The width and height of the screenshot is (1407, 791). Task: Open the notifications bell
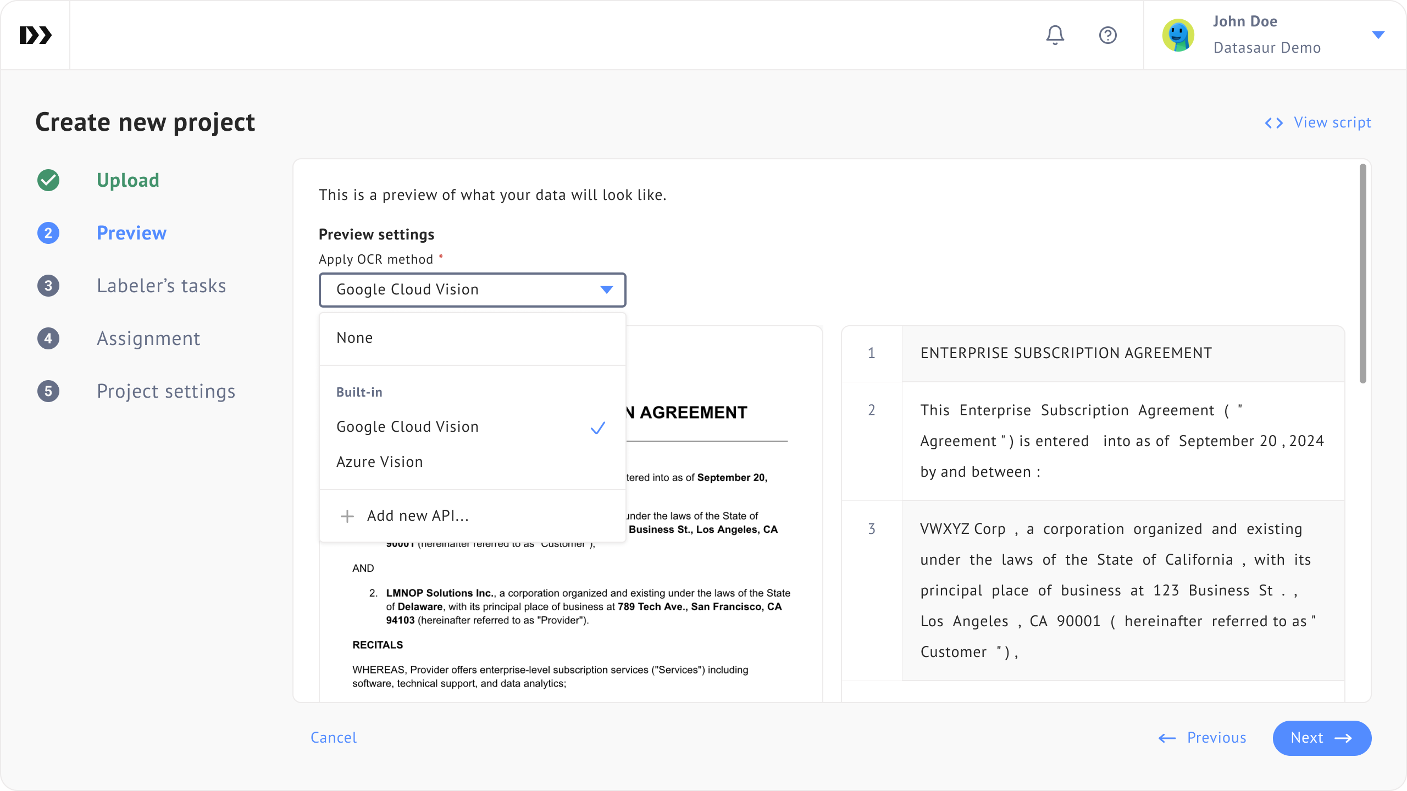coord(1055,35)
